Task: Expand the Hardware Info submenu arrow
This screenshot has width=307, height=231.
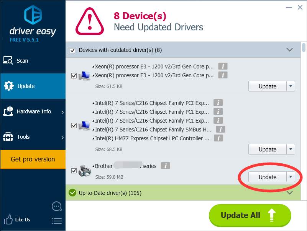Action: tap(62, 112)
